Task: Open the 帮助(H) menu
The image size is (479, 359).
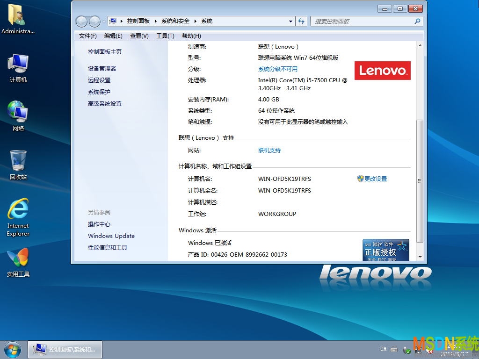Action: (x=191, y=36)
